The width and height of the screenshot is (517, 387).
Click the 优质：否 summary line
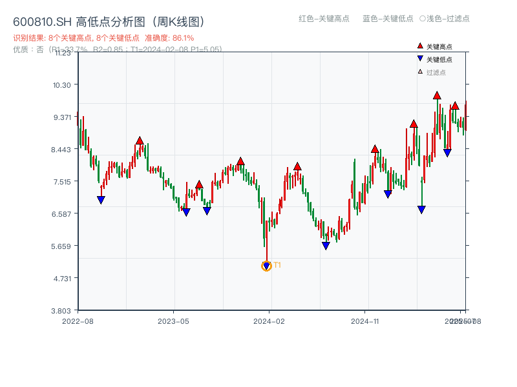pos(118,50)
